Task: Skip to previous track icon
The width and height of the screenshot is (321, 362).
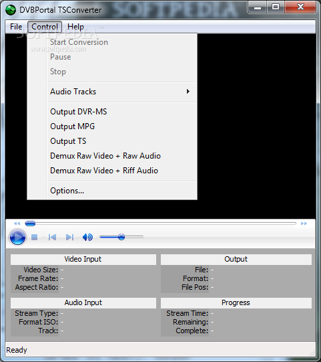Action: (52, 237)
